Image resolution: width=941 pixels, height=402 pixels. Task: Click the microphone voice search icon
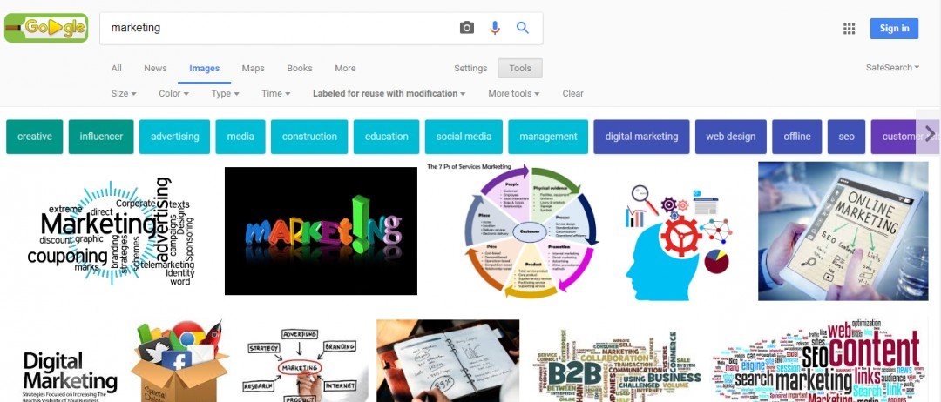(495, 28)
